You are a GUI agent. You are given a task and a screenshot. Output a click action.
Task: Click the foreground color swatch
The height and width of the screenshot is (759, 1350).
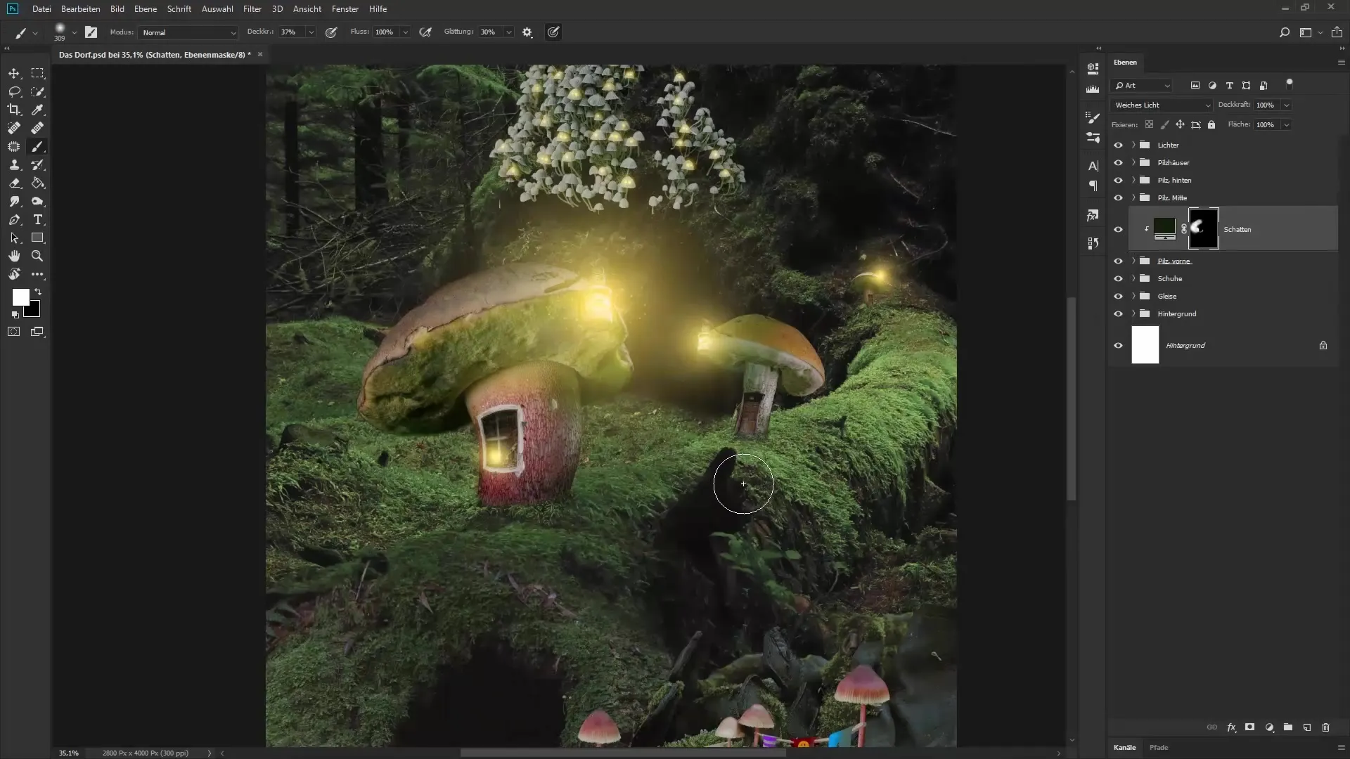20,297
